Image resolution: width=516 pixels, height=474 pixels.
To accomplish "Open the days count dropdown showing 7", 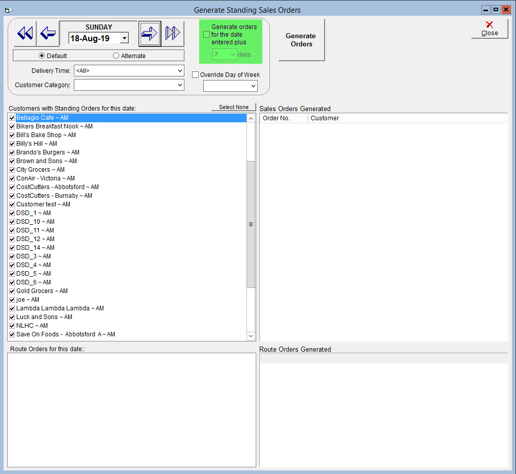I will pos(233,55).
